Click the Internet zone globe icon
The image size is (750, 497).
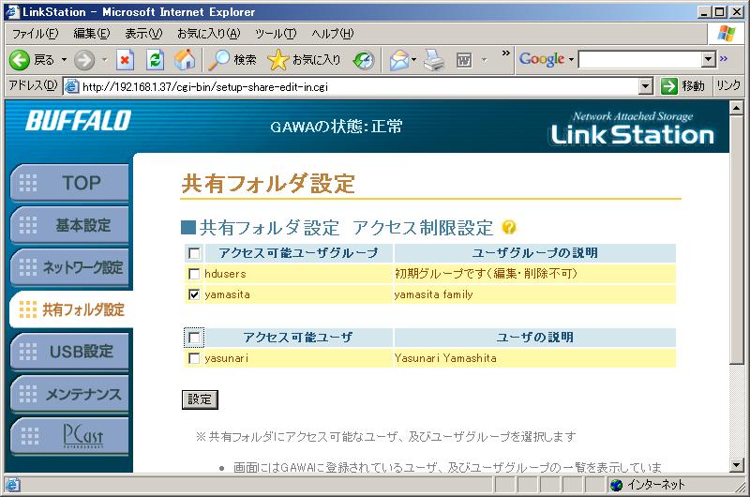(617, 485)
